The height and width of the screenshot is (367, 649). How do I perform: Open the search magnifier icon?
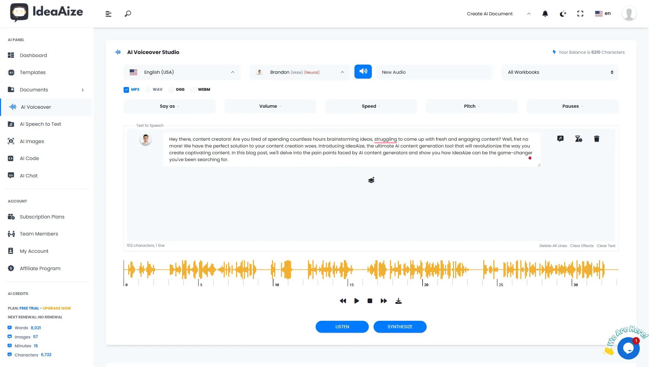128,14
